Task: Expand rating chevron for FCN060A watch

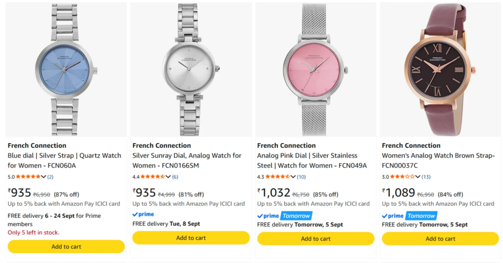Action: click(43, 177)
